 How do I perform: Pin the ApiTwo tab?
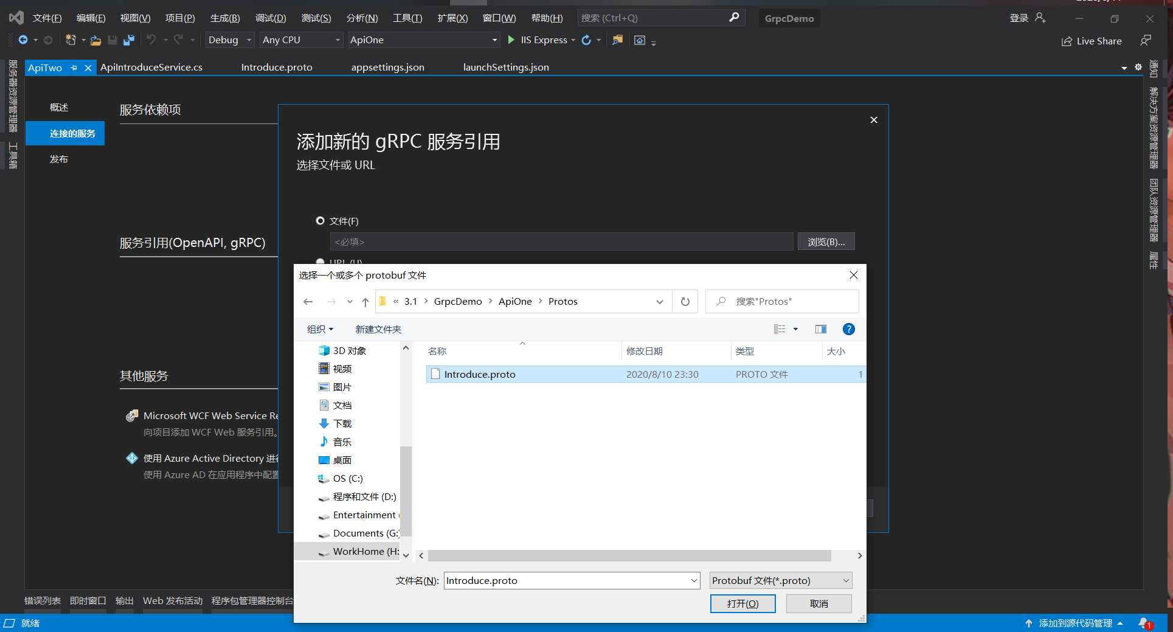pyautogui.click(x=74, y=68)
